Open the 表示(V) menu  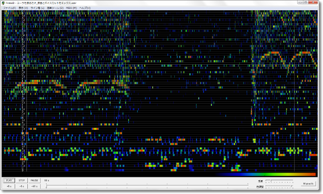[23, 8]
